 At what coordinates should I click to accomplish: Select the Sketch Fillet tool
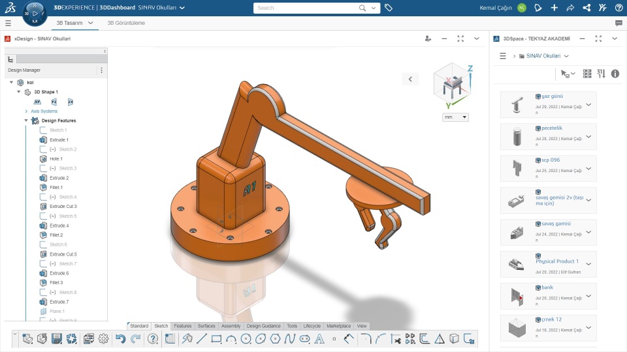(365, 339)
